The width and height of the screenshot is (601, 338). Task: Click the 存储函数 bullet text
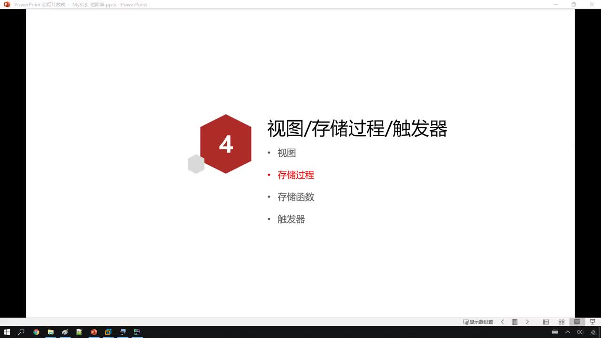pyautogui.click(x=296, y=197)
